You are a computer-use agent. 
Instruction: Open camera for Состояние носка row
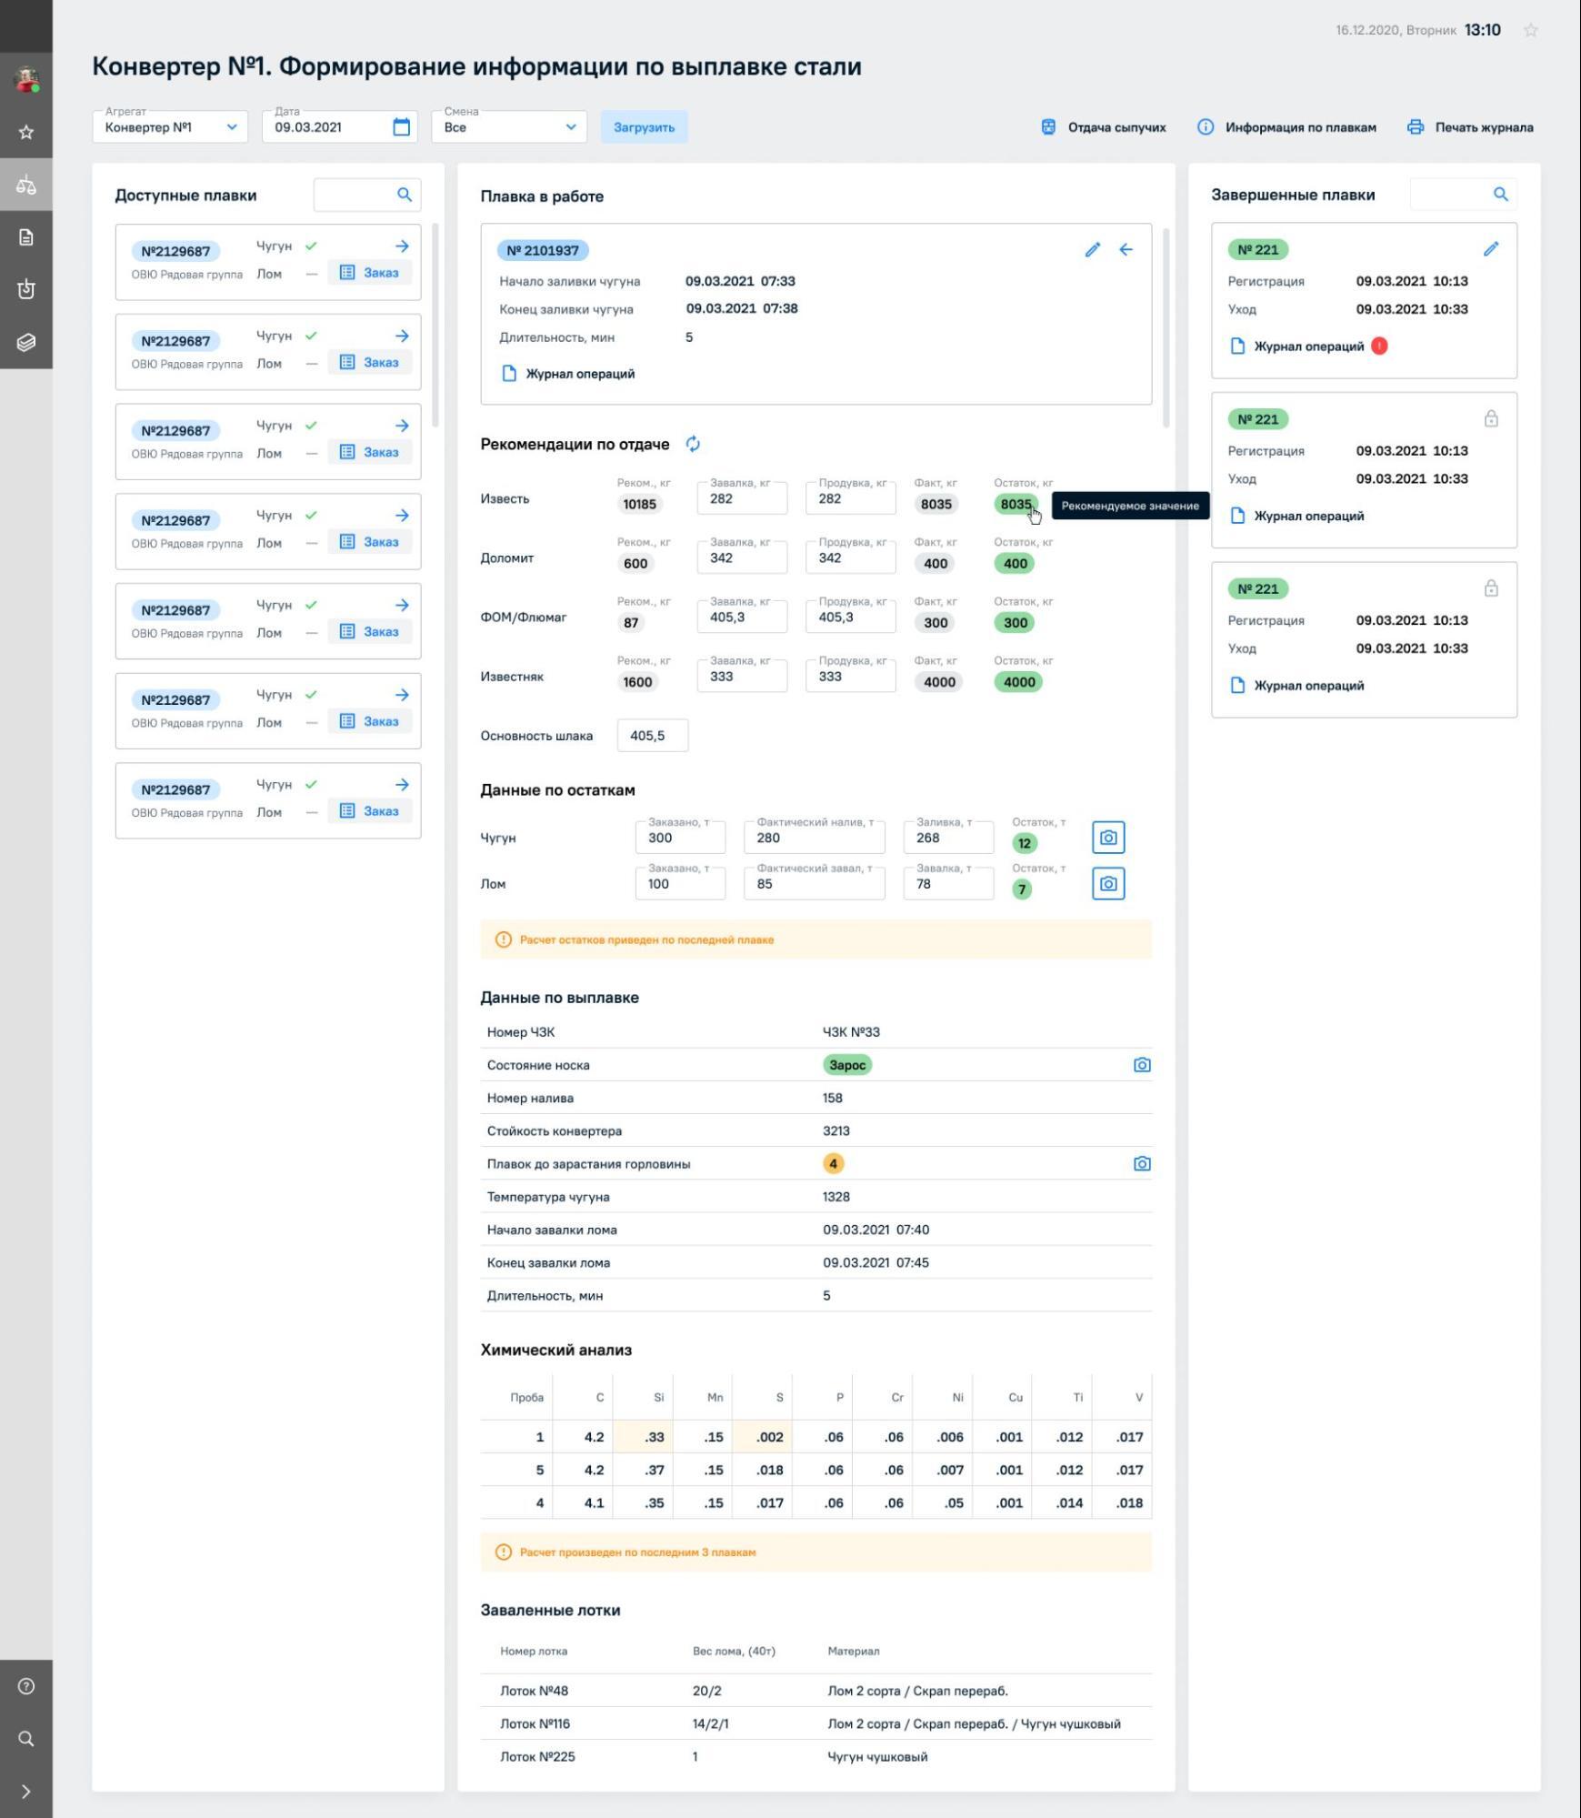point(1142,1065)
